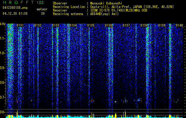The height and width of the screenshot is (118, 186).
Task: Select the filename 0412300130.png
Action: click(x=15, y=8)
